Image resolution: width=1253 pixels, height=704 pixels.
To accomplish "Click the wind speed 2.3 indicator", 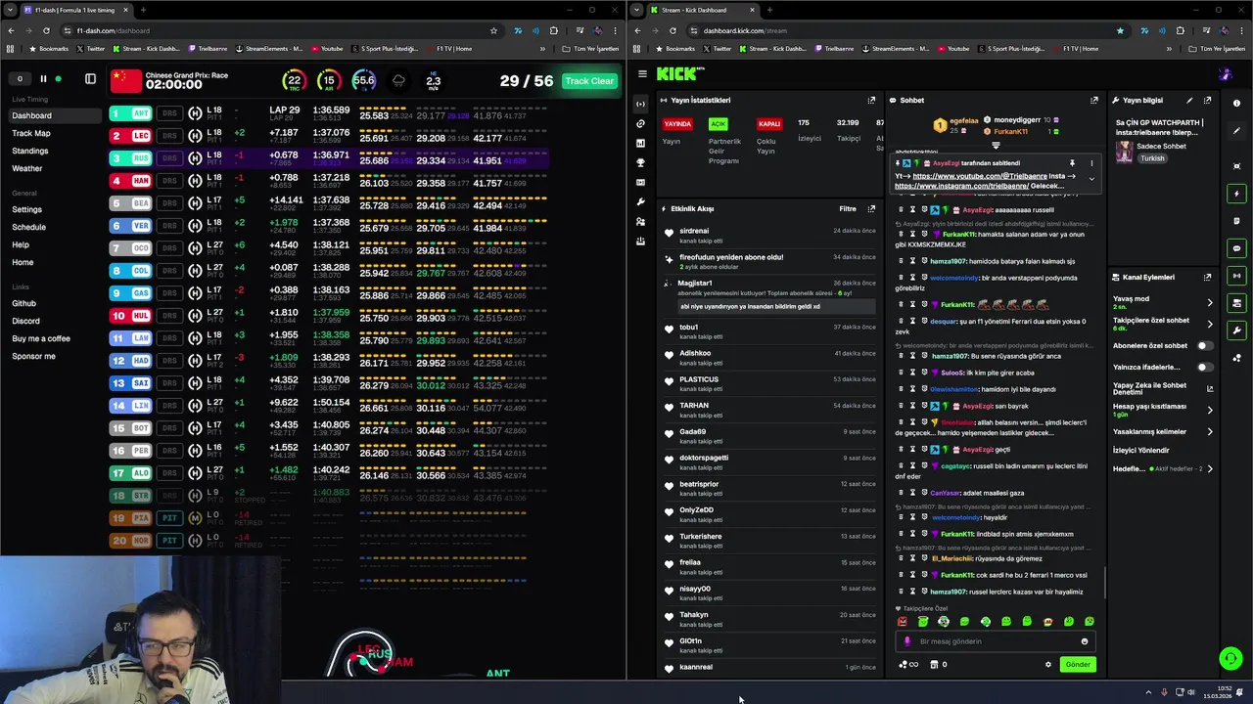I will (434, 81).
